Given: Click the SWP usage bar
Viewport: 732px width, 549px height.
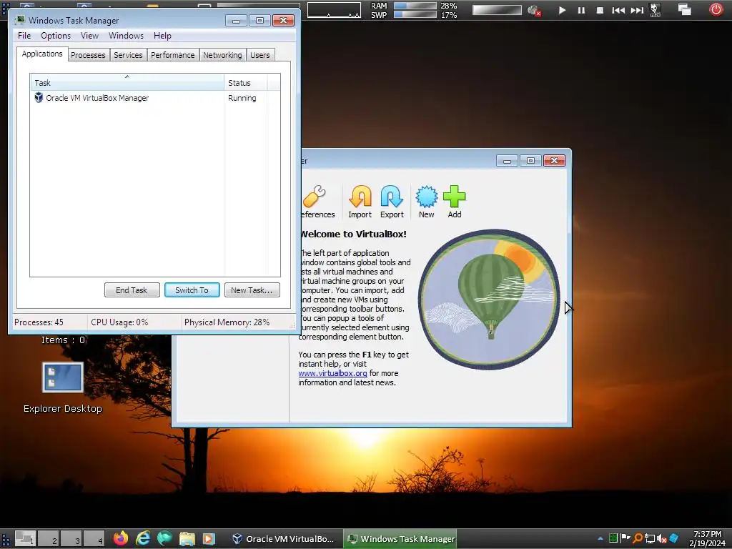Looking at the screenshot, I should pos(415,14).
